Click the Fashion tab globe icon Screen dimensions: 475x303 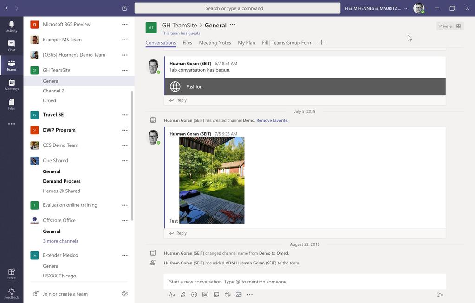(175, 86)
